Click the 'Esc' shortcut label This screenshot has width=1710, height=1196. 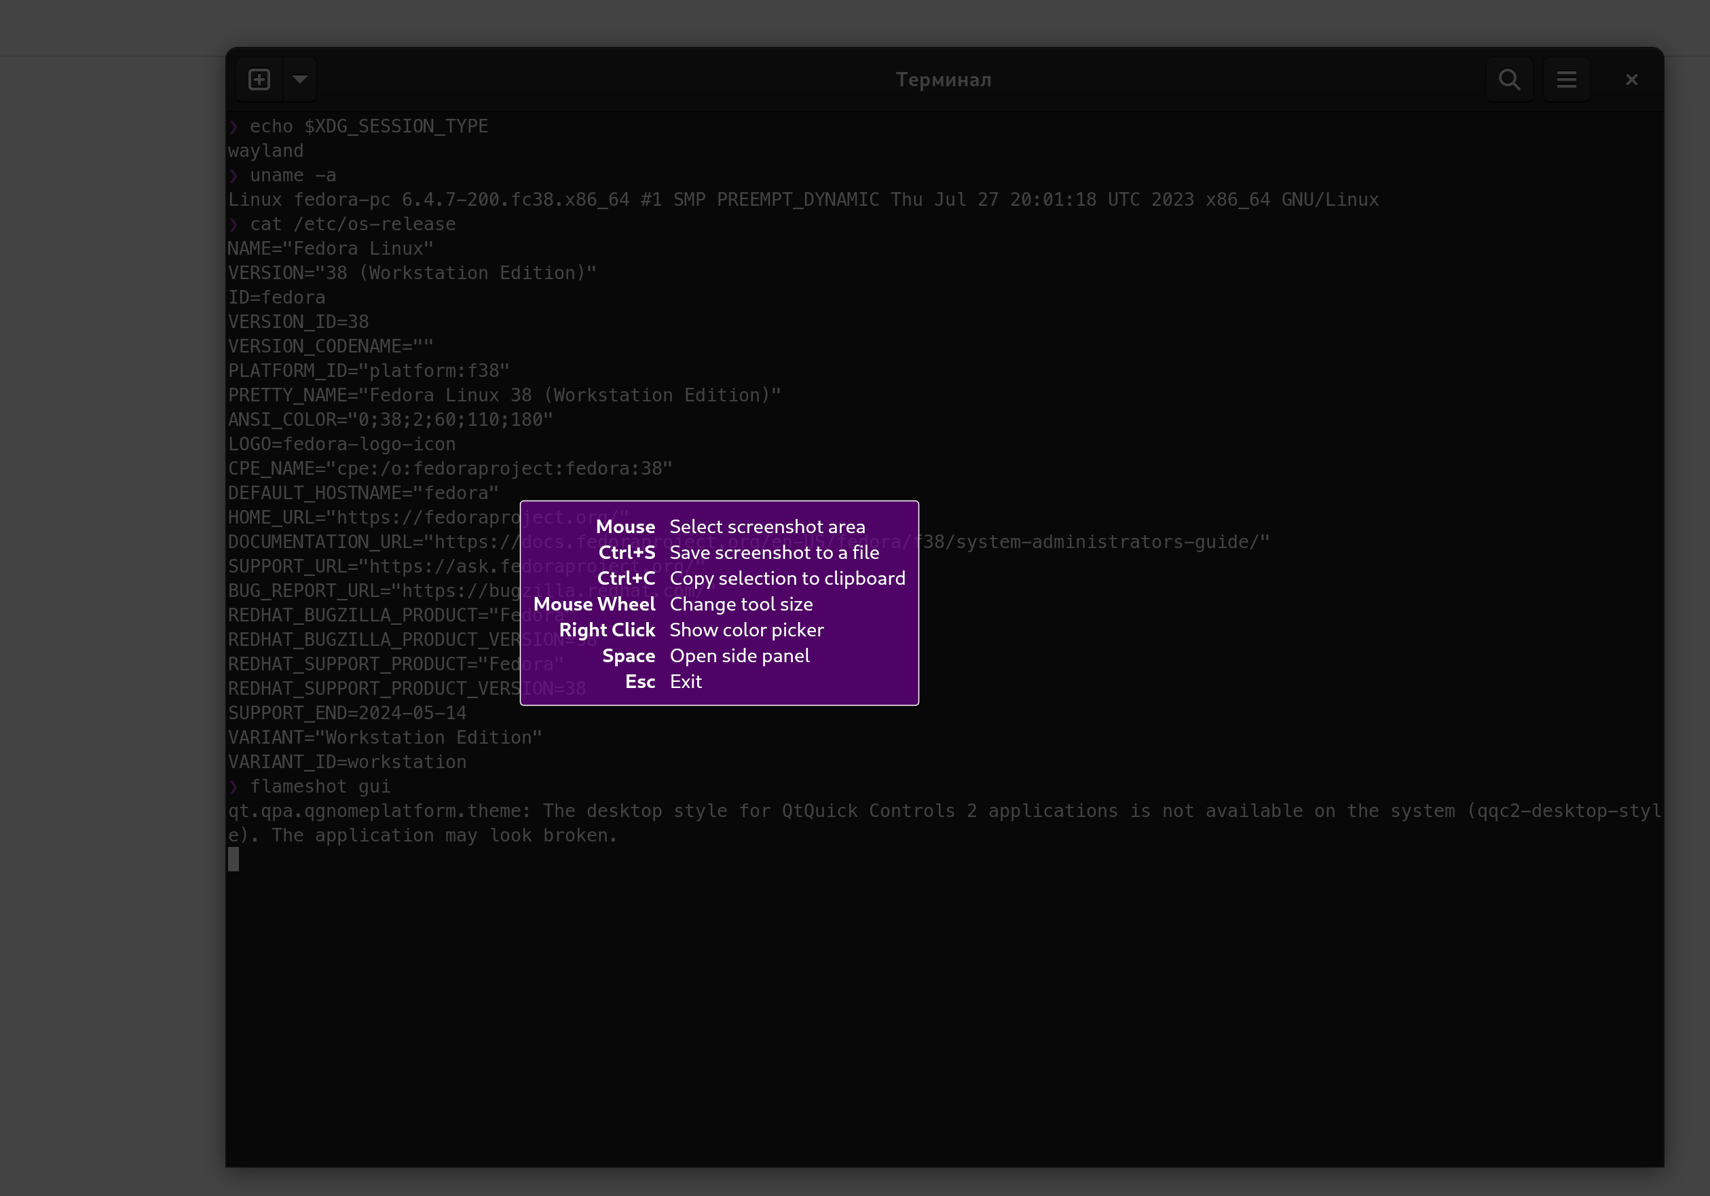639,682
